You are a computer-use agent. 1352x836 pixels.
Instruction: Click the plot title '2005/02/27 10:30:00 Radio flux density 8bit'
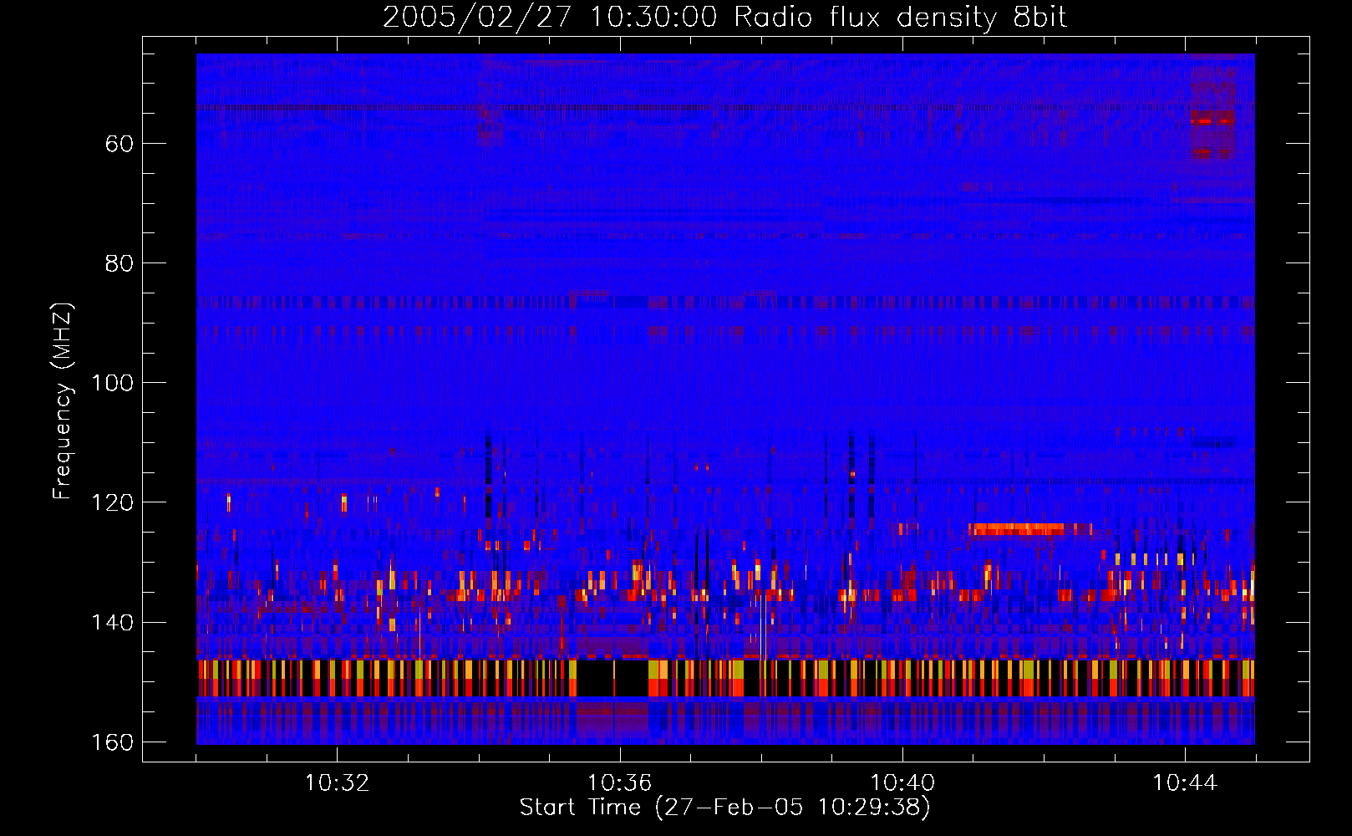[x=724, y=18]
